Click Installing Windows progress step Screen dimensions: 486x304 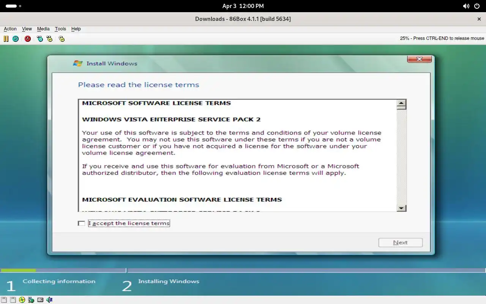pyautogui.click(x=169, y=282)
